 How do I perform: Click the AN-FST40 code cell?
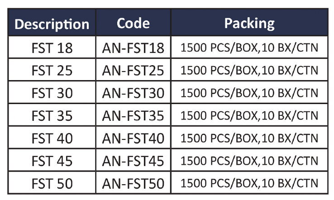click(134, 138)
